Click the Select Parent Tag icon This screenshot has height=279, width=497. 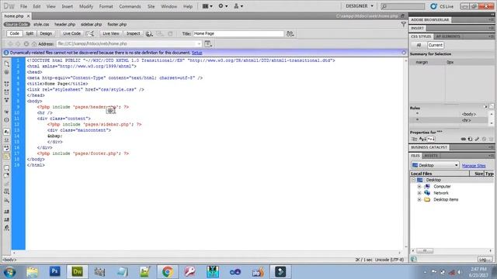tap(7, 112)
